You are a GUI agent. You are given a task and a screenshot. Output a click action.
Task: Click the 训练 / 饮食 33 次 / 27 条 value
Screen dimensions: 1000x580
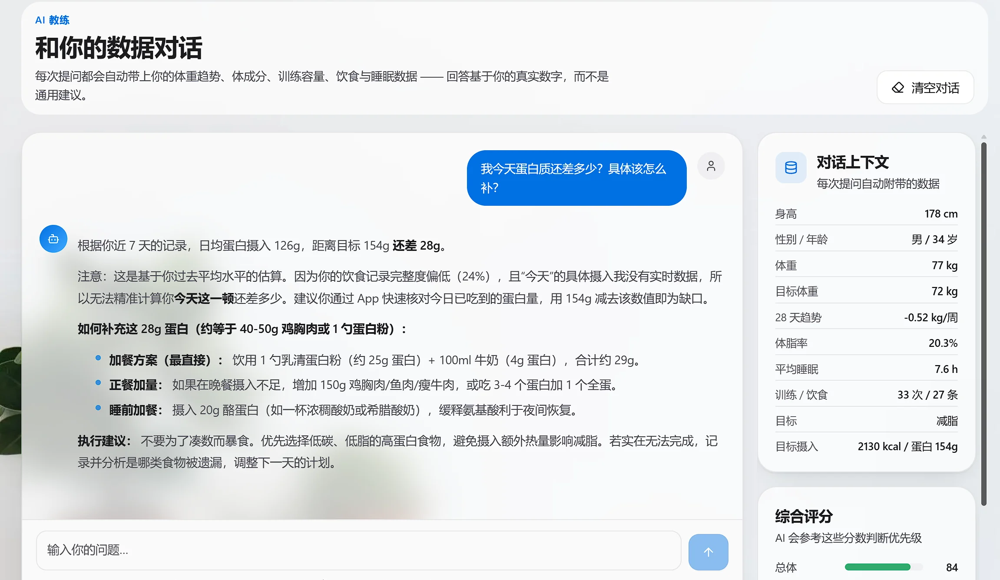[x=927, y=395]
